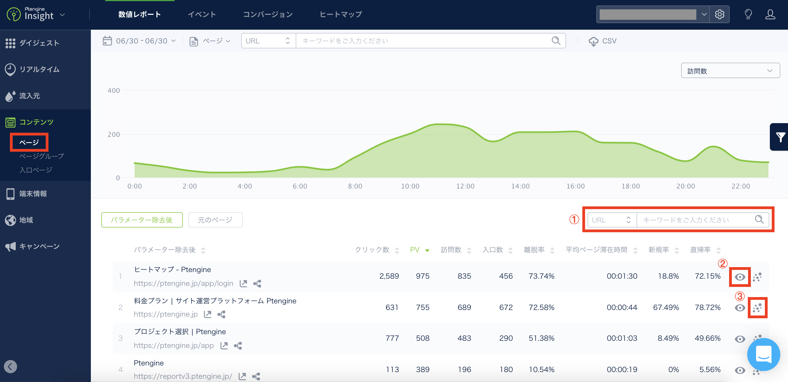Expand コンテンツ sidebar section

click(29, 122)
